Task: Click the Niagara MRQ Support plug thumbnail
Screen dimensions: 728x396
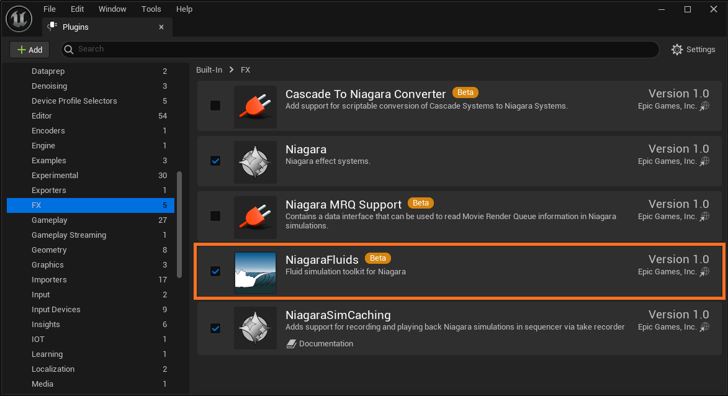Action: [255, 217]
